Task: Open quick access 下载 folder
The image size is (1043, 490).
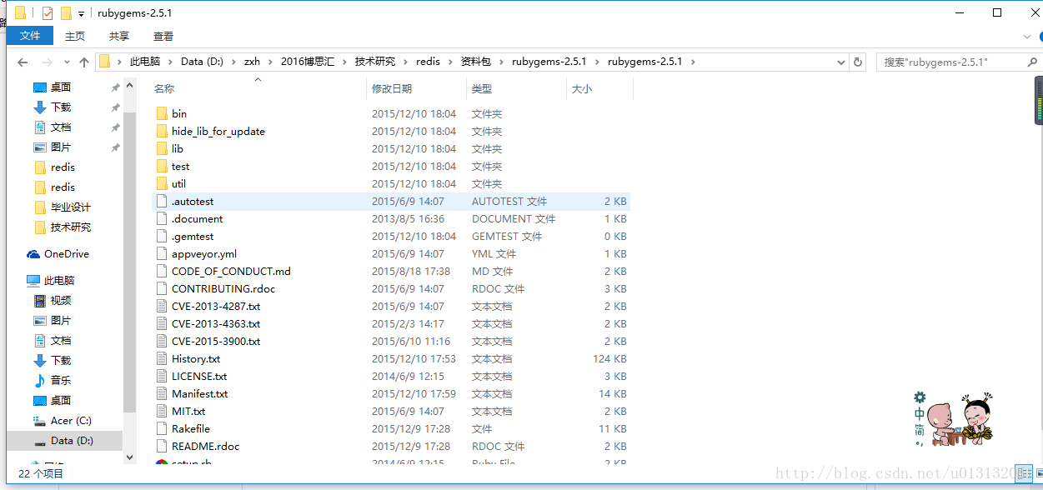Action: tap(61, 107)
